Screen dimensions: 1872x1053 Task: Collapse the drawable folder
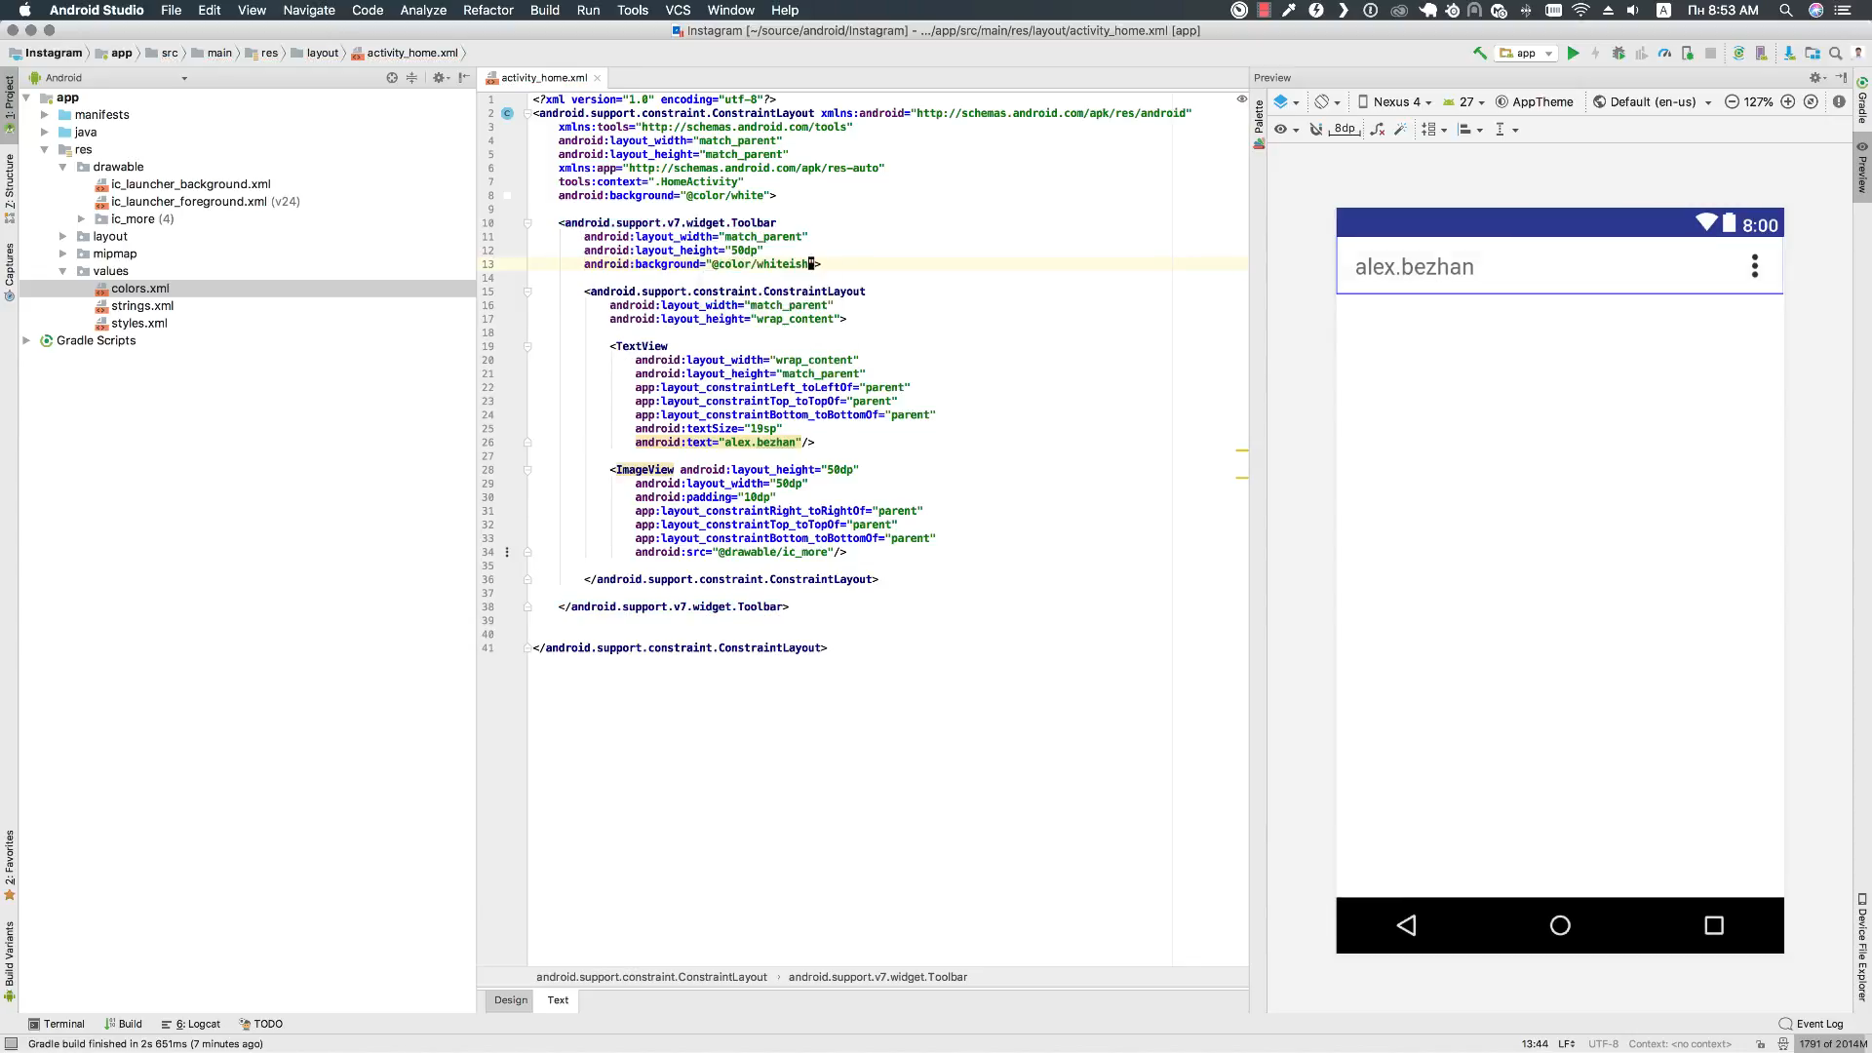click(62, 167)
